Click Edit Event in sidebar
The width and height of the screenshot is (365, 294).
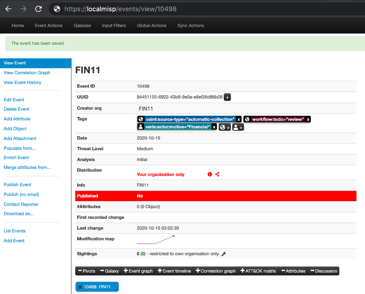coord(14,100)
